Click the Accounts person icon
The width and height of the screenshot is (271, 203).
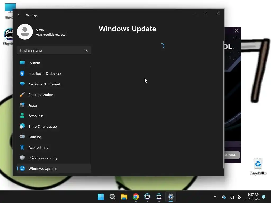click(22, 116)
